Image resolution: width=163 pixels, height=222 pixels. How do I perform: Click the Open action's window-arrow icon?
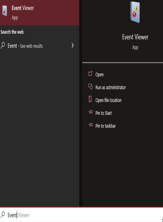tap(90, 74)
